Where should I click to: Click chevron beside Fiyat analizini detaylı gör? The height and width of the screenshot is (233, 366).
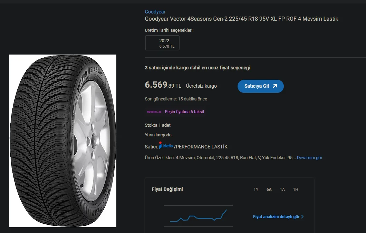click(x=302, y=217)
